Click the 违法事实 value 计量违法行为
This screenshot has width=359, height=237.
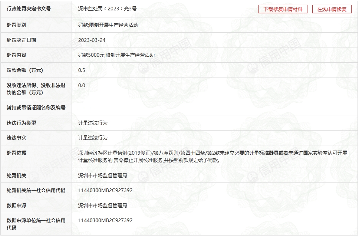click(93, 138)
